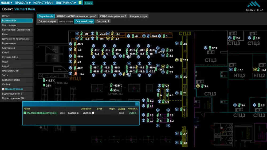This screenshot has width=267, height=150.
Task: Open the КОРИСТУВАЧІ menu item
Action: coord(43,3)
